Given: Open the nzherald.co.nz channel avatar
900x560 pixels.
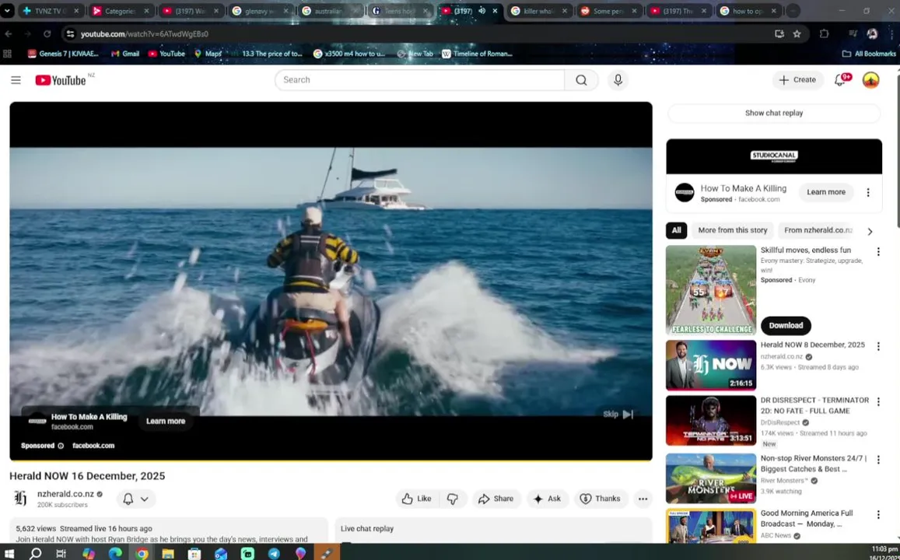Looking at the screenshot, I should tap(21, 498).
